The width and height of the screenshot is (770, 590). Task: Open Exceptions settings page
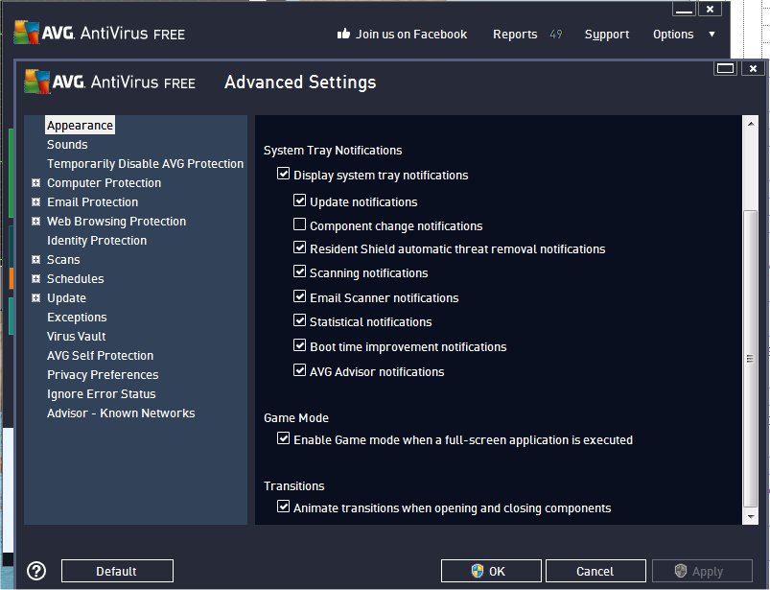77,317
